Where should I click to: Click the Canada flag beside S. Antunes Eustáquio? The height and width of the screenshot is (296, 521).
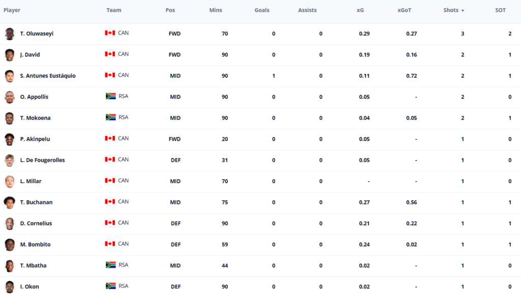coord(110,75)
